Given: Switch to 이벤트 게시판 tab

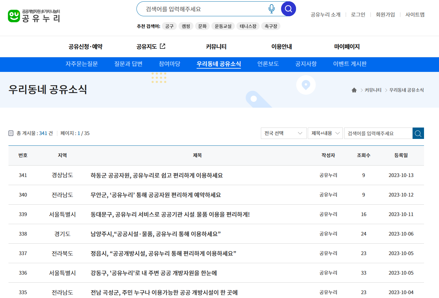Looking at the screenshot, I should 350,64.
